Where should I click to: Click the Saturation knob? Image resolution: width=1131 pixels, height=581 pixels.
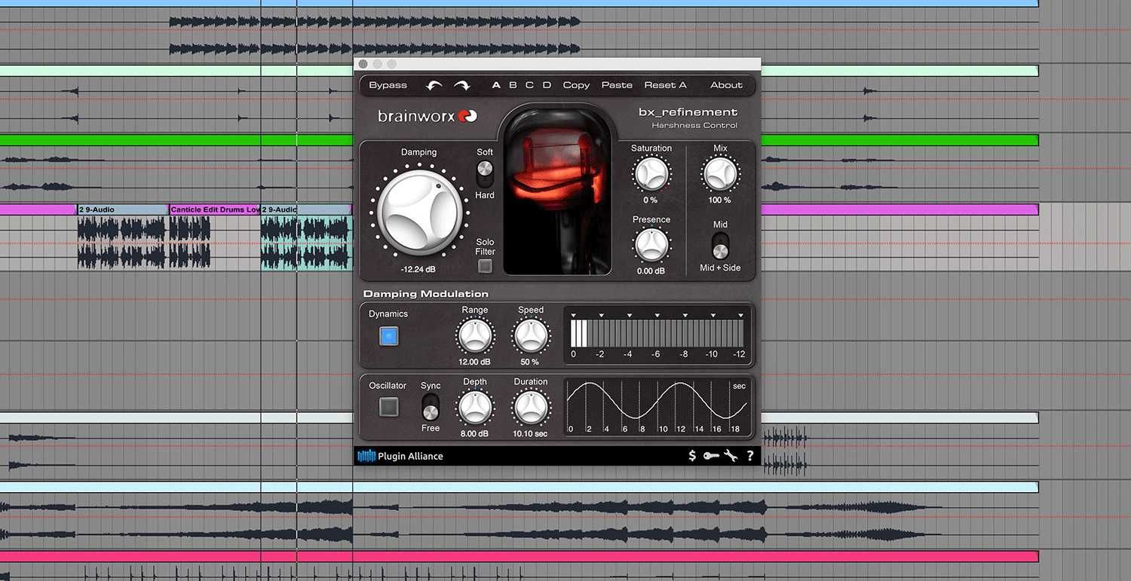(651, 173)
